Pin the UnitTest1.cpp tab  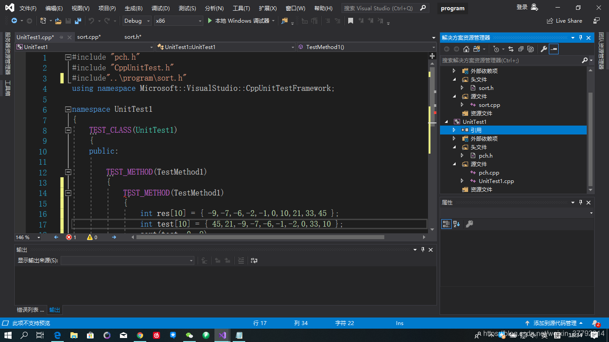61,37
